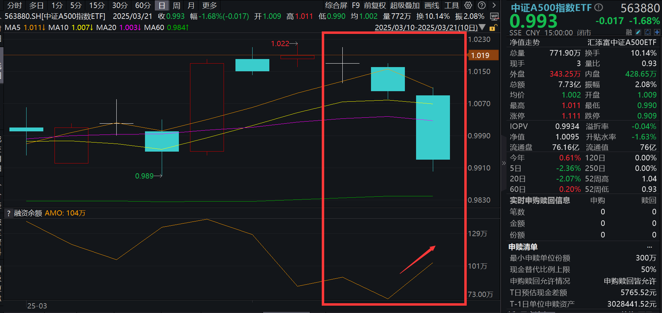Click the 2025/03/10-2025/03/21 date range link
Screen dimensions: 662x313
426,28
